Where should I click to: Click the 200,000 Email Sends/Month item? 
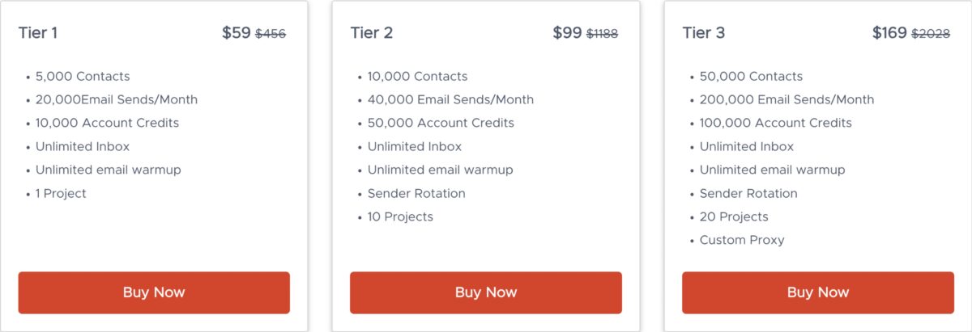pos(787,100)
